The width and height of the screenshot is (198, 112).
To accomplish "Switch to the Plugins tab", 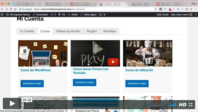I will tap(92, 31).
